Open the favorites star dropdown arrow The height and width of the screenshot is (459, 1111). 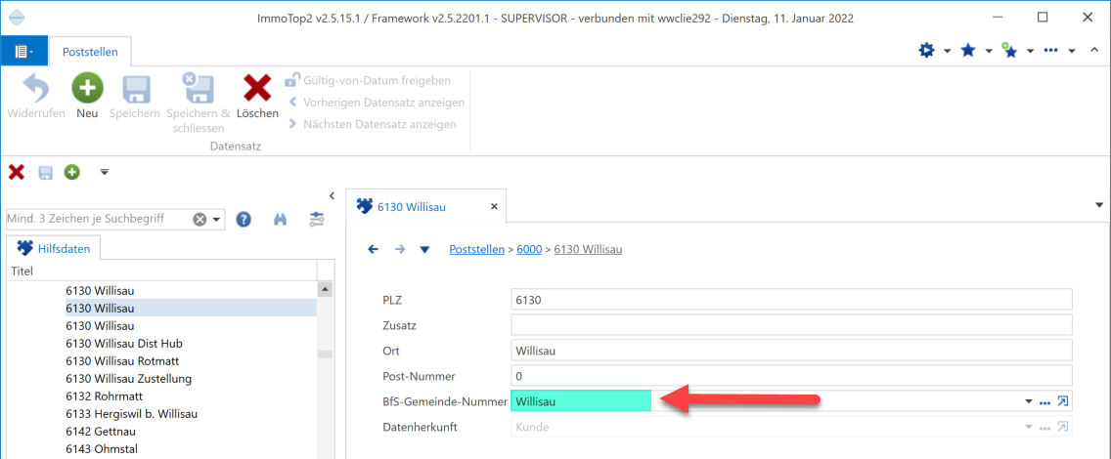(989, 51)
